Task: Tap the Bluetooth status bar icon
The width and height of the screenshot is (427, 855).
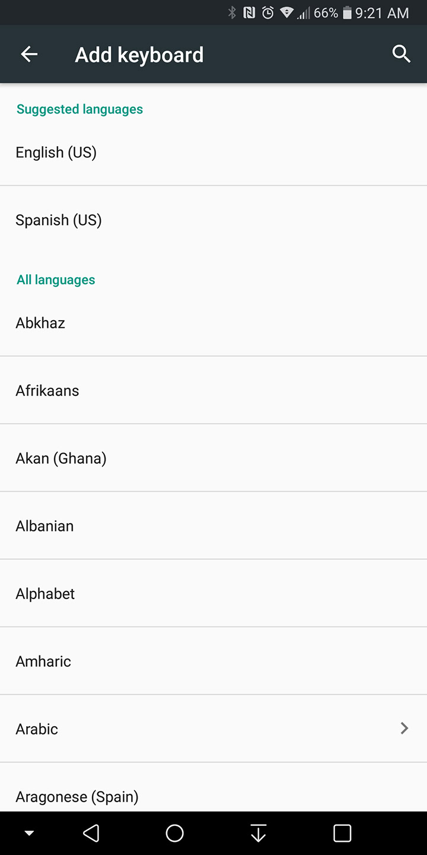Action: pos(232,12)
